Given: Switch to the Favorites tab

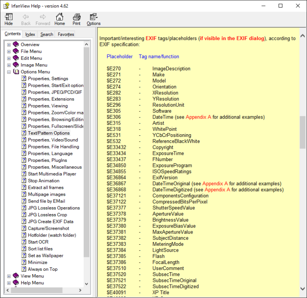Looking at the screenshot, I should point(66,35).
